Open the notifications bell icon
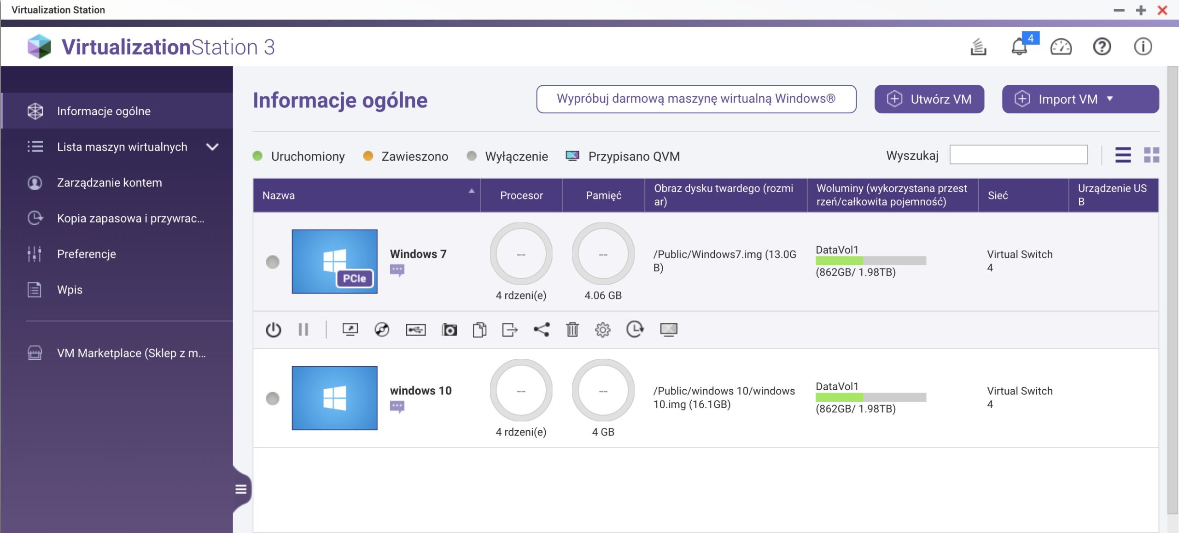Image resolution: width=1179 pixels, height=533 pixels. [x=1019, y=47]
